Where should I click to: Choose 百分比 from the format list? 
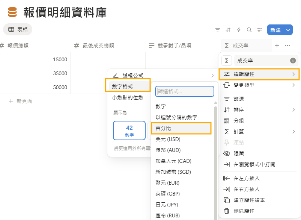point(181,128)
